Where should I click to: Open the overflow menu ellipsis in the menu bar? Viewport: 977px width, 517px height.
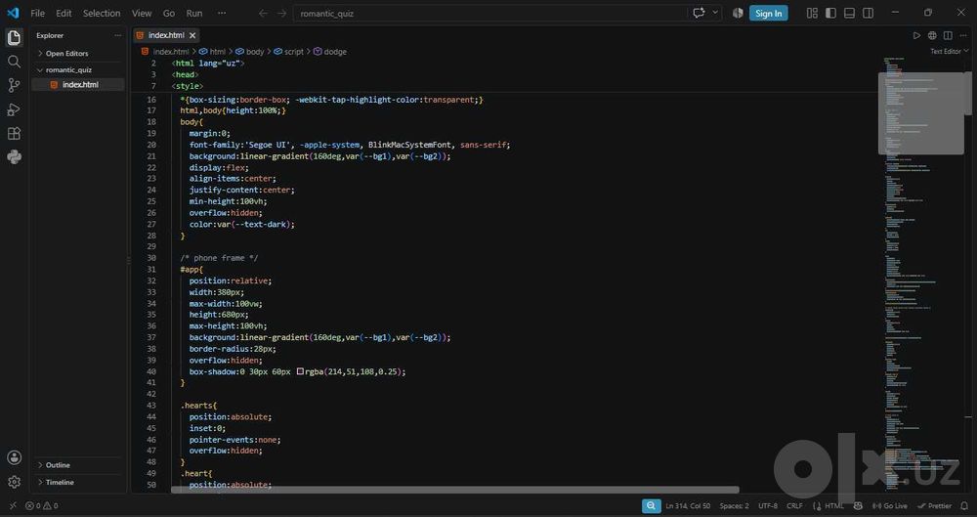pos(222,13)
